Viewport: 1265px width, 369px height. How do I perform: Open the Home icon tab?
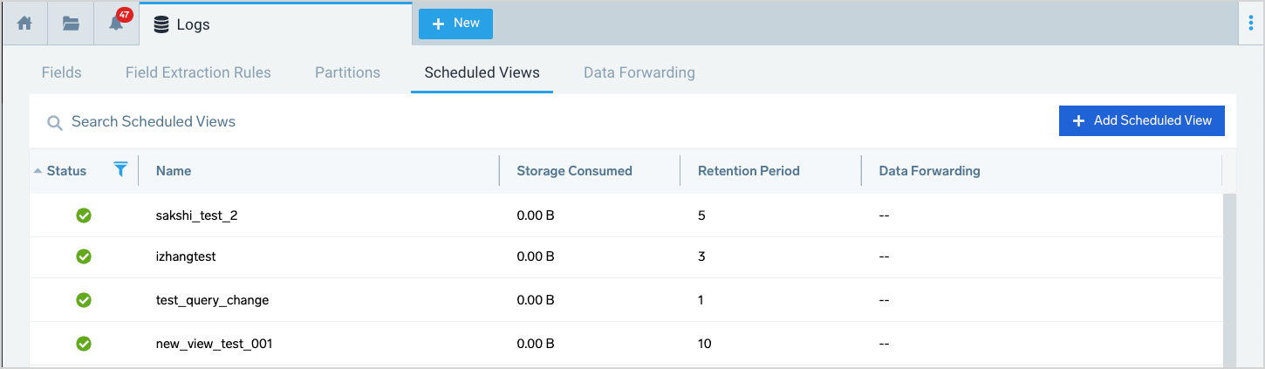pos(25,24)
